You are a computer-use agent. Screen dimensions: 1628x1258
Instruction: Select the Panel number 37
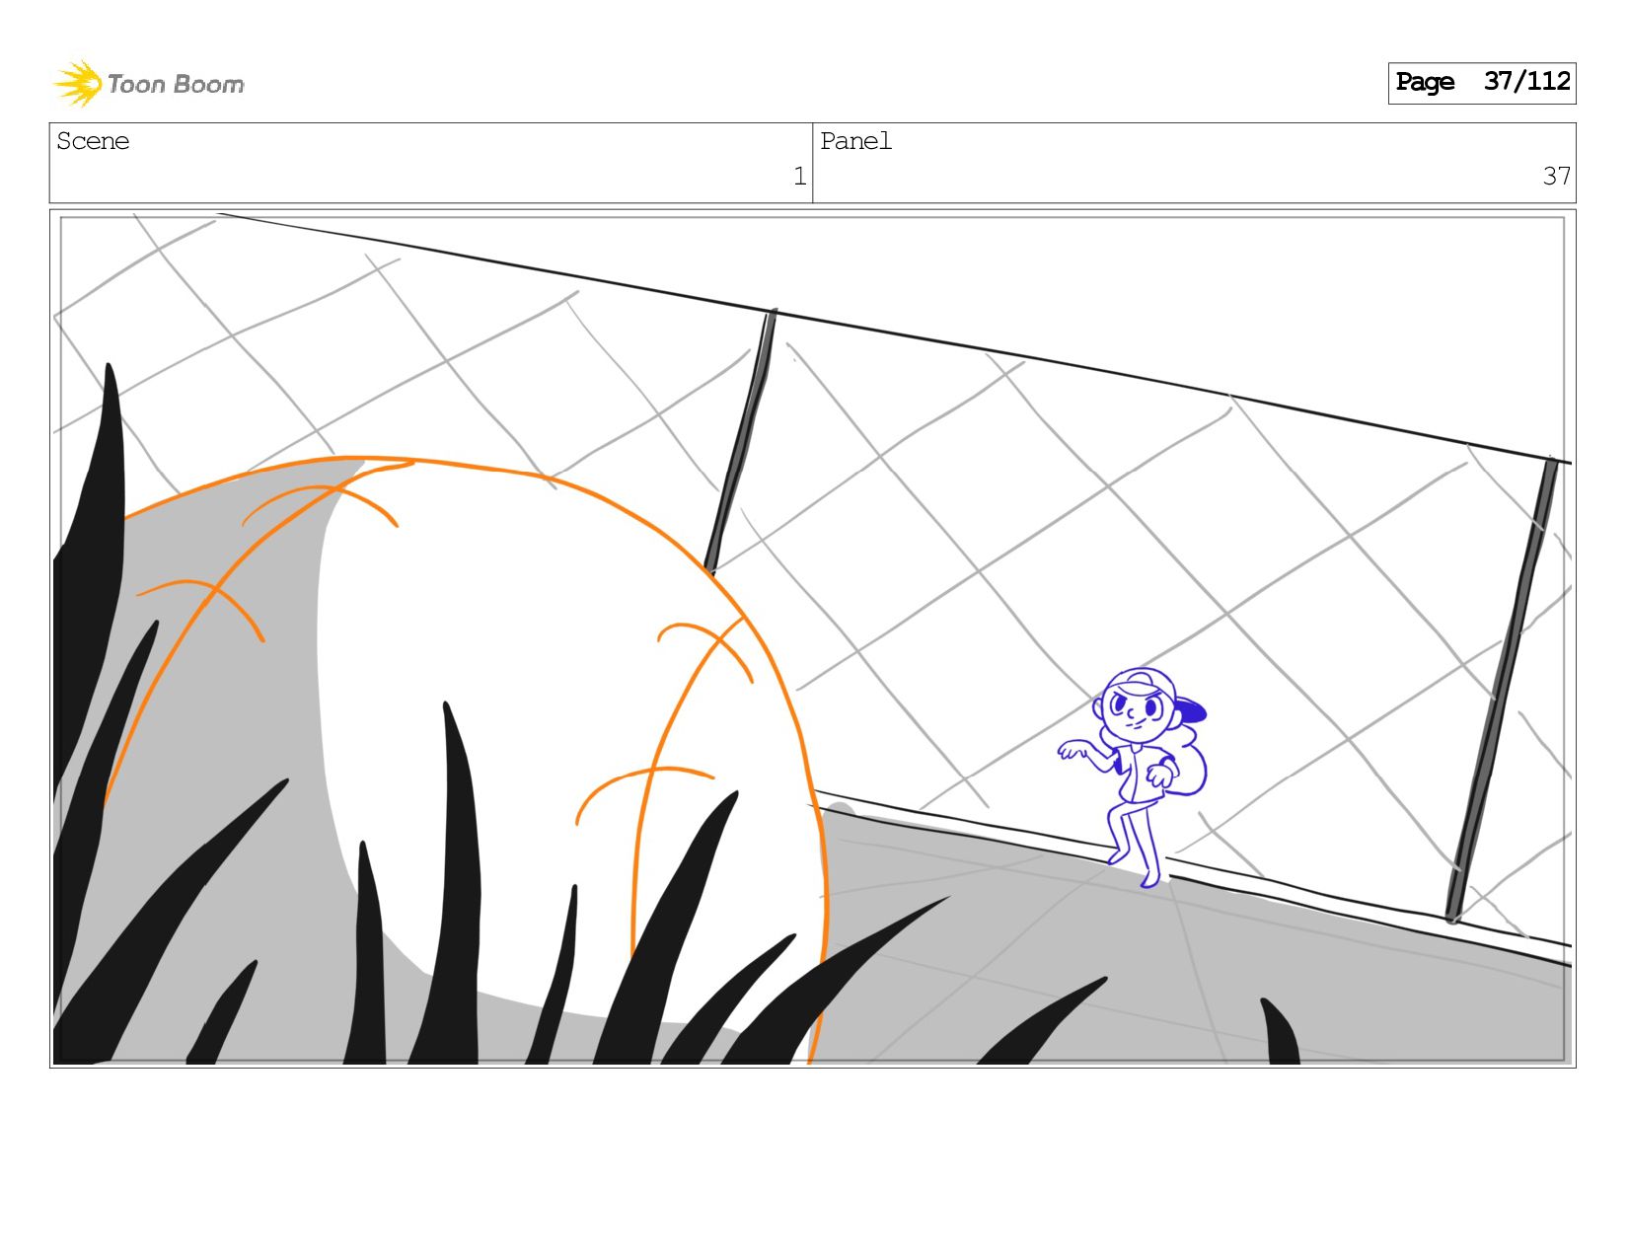pos(1556,177)
